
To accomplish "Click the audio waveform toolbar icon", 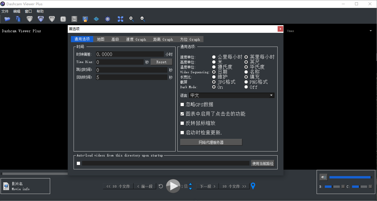I will point(96,19).
